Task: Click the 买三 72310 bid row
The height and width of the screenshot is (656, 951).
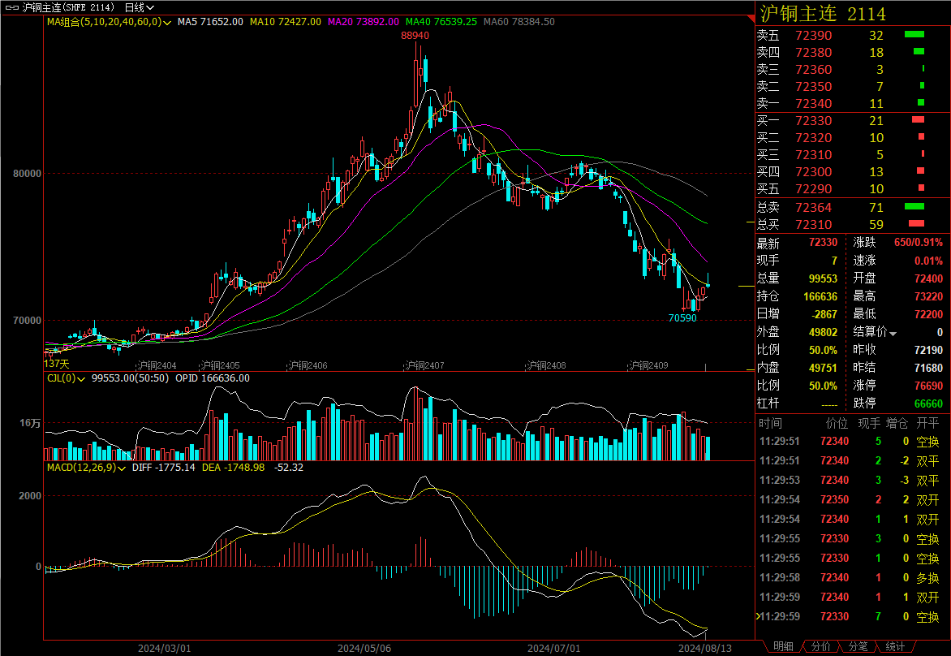Action: click(853, 155)
